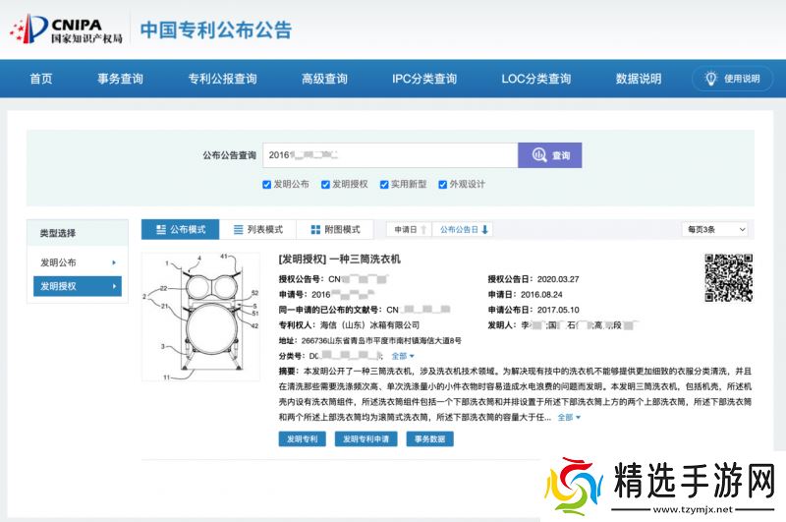Toggle the 发明授权 checkbox
The width and height of the screenshot is (786, 522).
[325, 184]
